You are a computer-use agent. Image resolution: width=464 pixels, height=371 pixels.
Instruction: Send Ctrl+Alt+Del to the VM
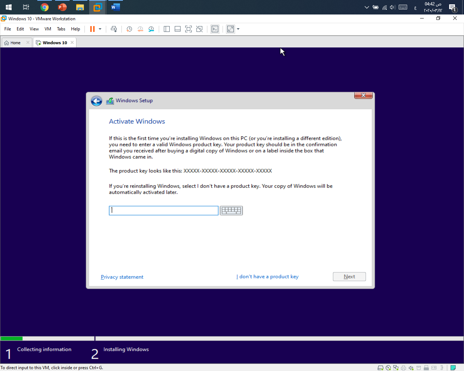click(114, 29)
